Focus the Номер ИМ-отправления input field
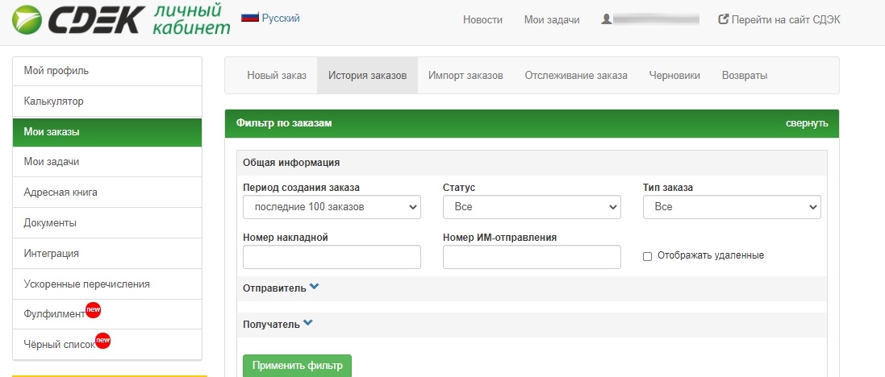The width and height of the screenshot is (885, 377). point(532,257)
